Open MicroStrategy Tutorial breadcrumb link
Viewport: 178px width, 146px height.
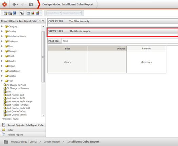(24, 142)
